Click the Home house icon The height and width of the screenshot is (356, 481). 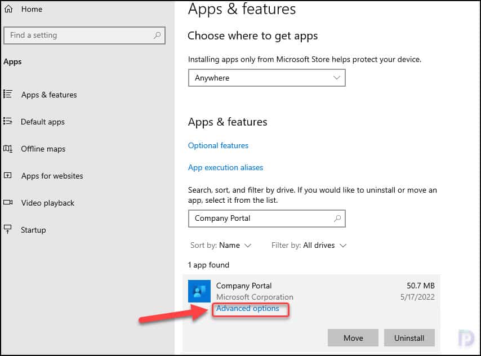8,9
